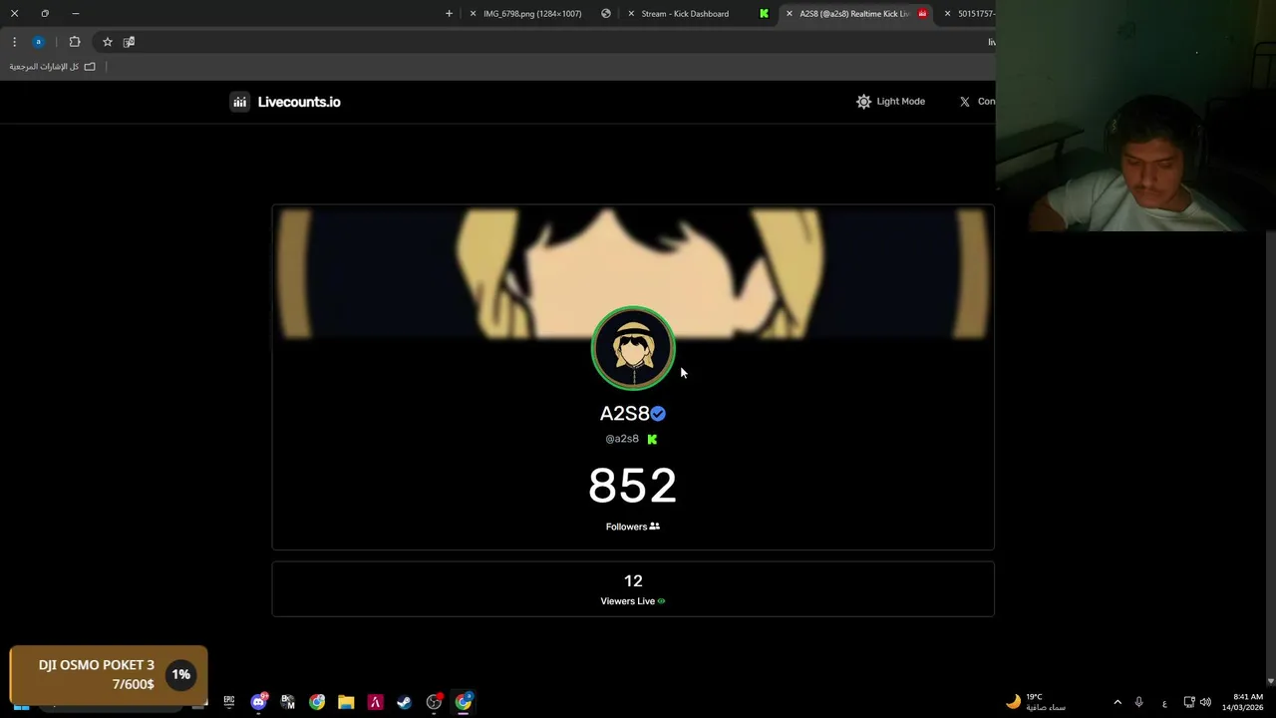1276x718 pixels.
Task: Click the Arabic keyboard language indicator
Action: click(x=1164, y=703)
